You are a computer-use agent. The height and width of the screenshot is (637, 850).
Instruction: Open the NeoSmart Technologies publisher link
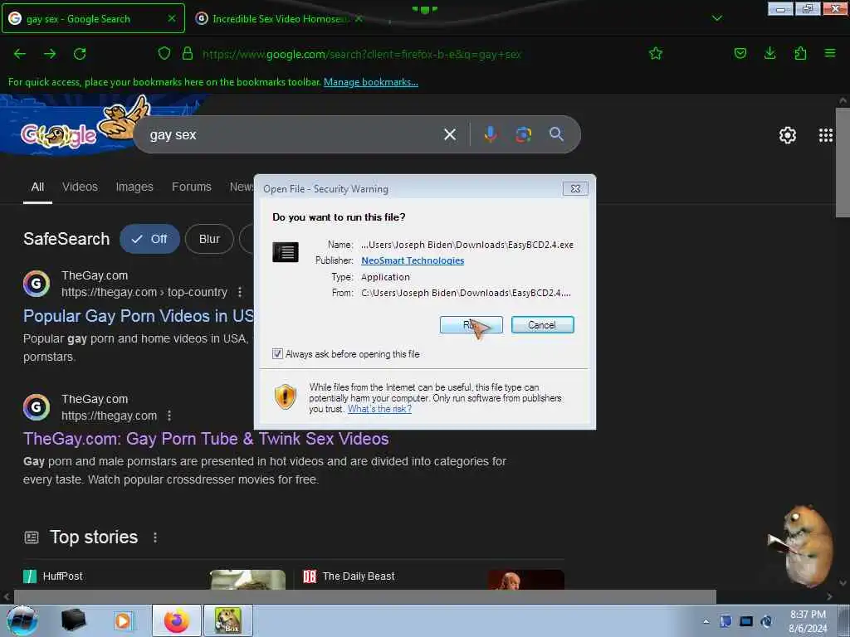click(413, 260)
